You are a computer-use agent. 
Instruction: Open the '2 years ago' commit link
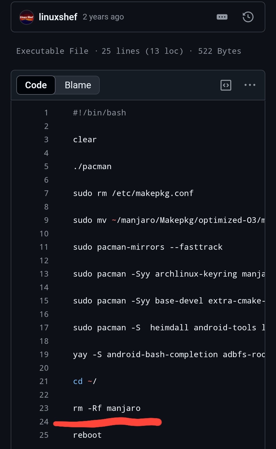click(103, 17)
